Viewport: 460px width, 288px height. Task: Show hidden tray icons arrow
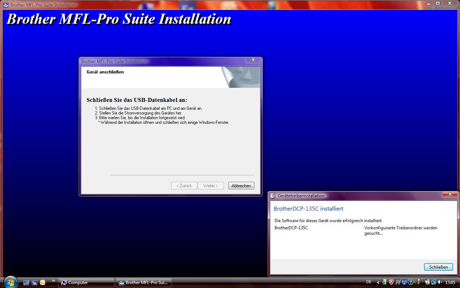378,283
